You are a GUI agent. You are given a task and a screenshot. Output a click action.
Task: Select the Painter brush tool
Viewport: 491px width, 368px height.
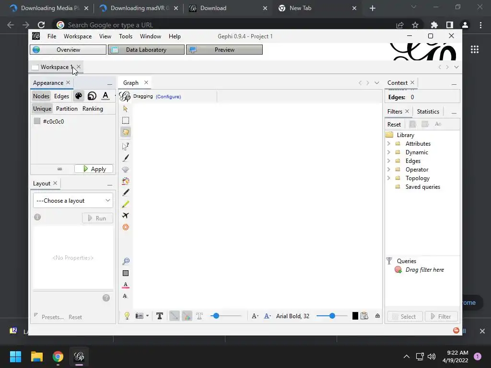[x=126, y=158]
